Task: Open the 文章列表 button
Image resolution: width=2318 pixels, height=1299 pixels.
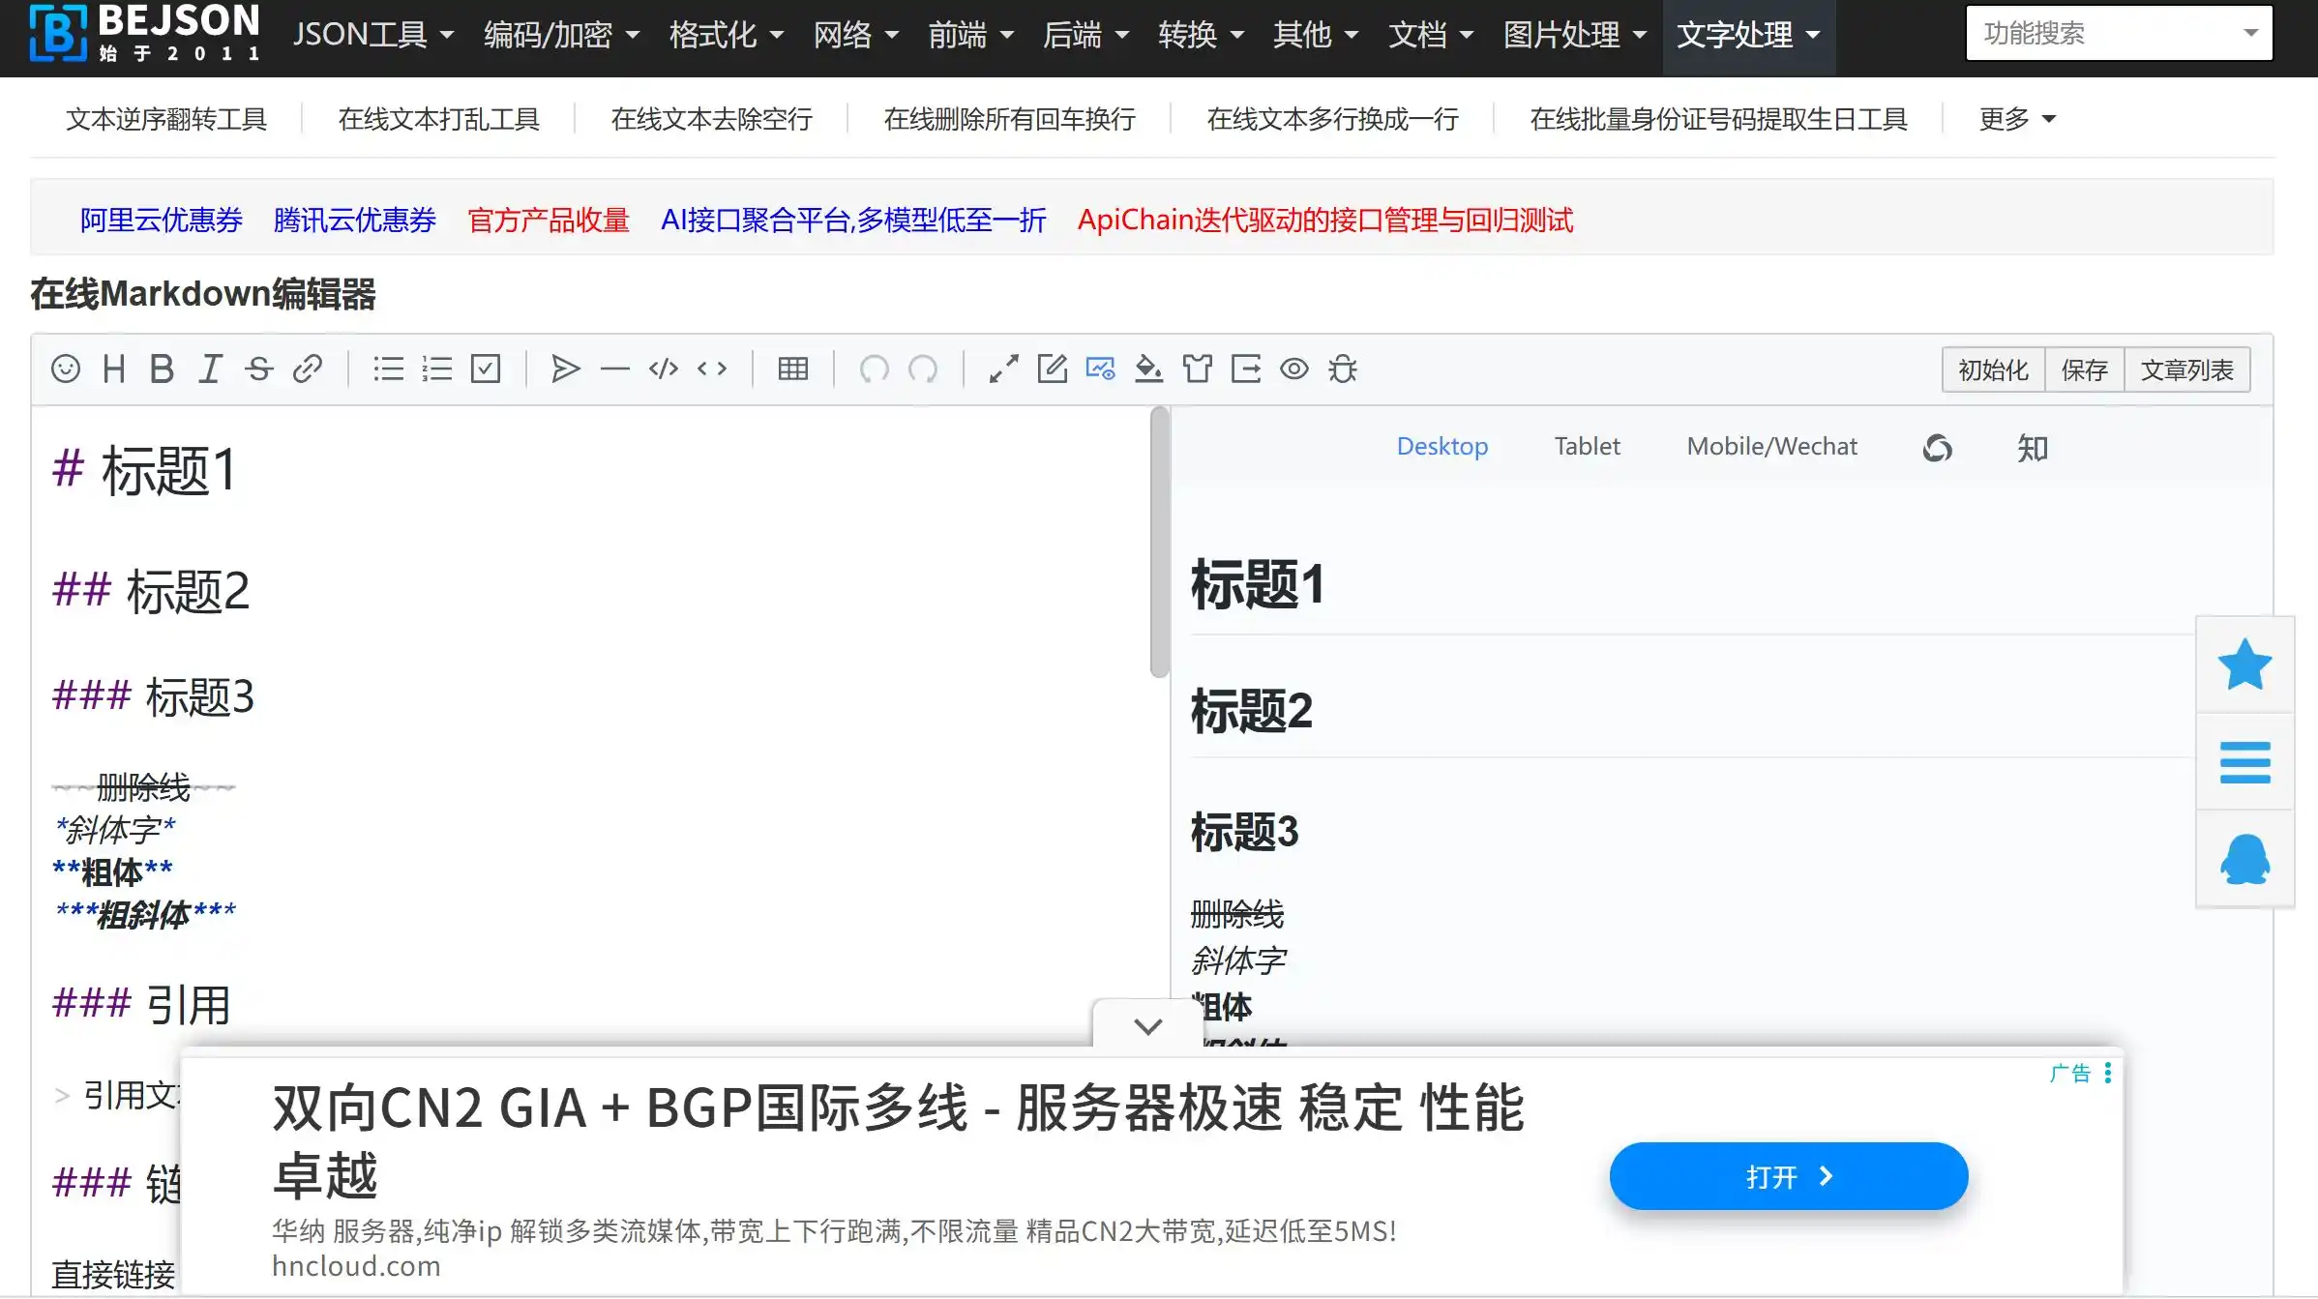Action: click(2186, 369)
